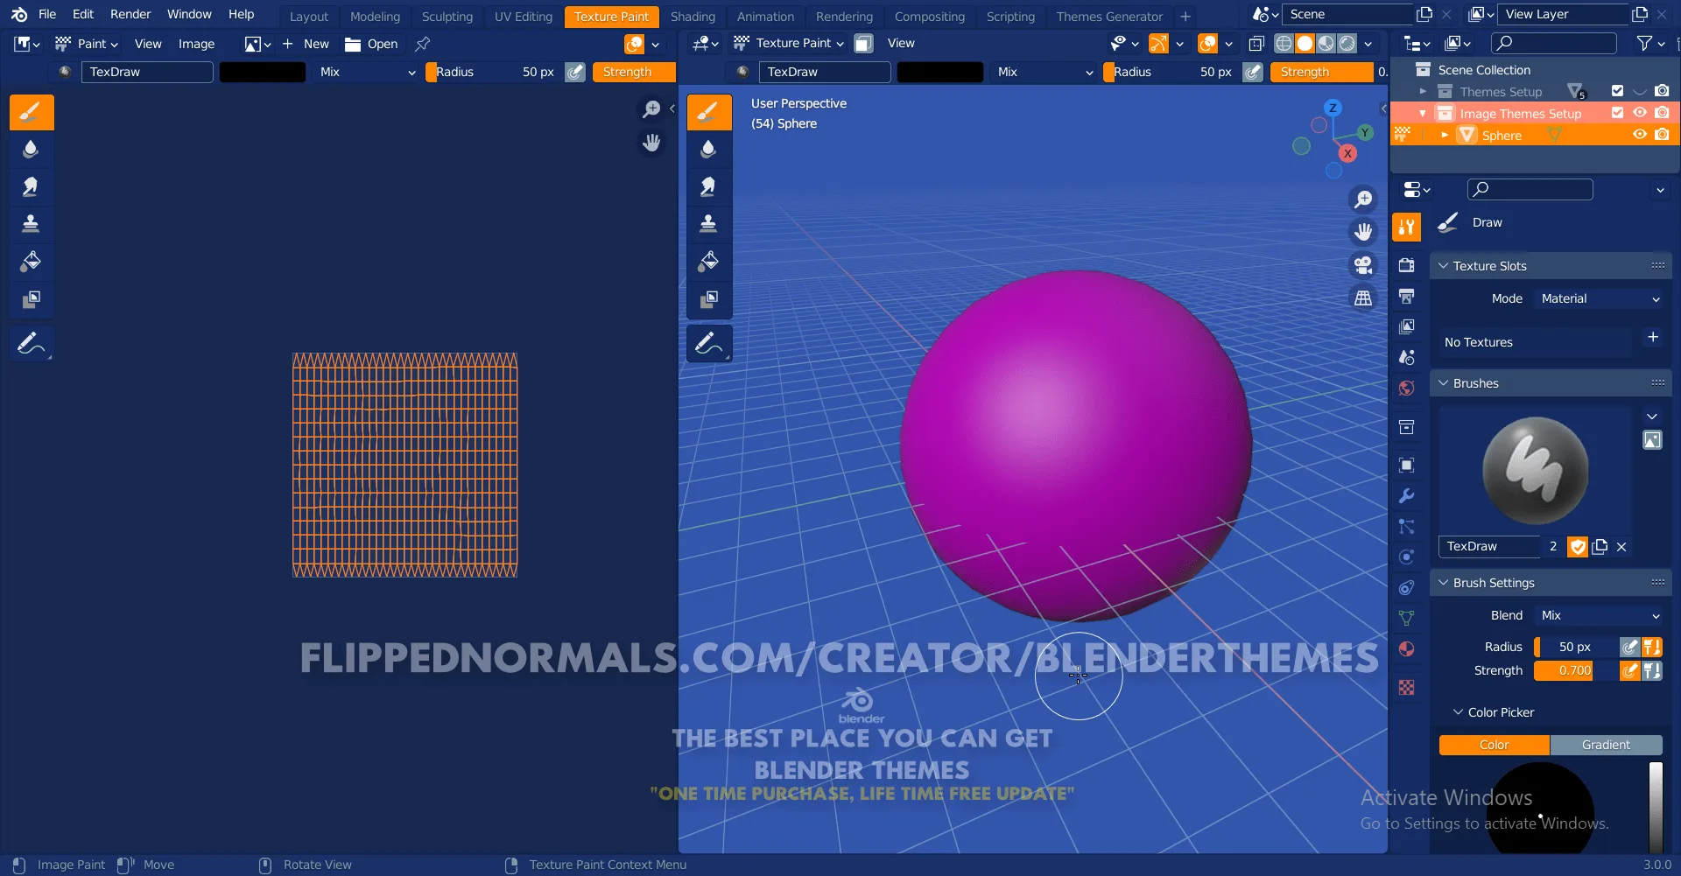Select the Clone stamp tool
This screenshot has width=1681, height=876.
point(32,224)
